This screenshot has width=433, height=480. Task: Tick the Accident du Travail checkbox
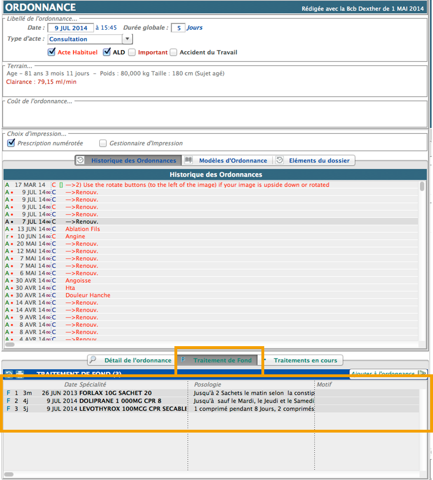tap(173, 52)
